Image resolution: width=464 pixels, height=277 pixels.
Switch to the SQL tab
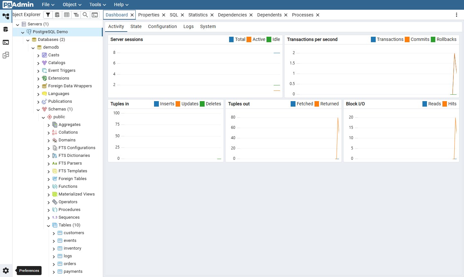(174, 15)
